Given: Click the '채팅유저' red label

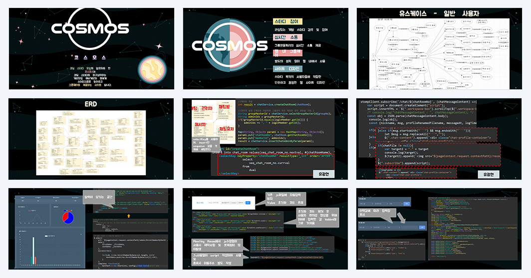Looking at the screenshot, I should tap(226, 129).
